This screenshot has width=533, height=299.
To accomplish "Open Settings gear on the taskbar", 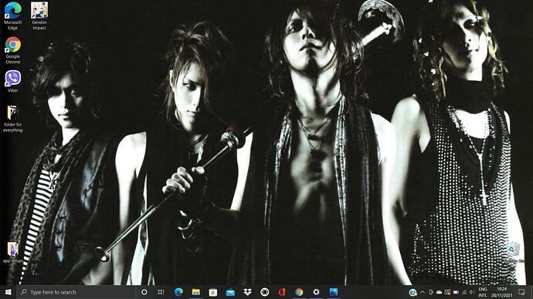I will click(x=316, y=292).
